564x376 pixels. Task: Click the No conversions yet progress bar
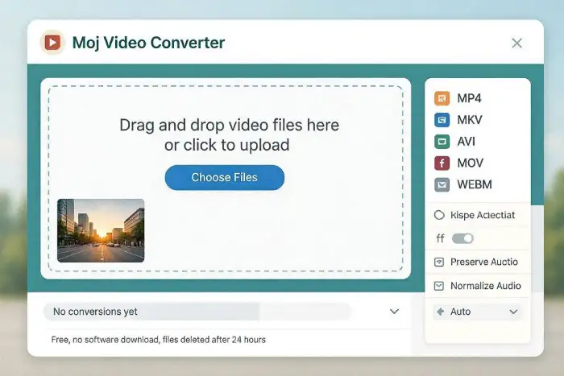click(x=197, y=312)
